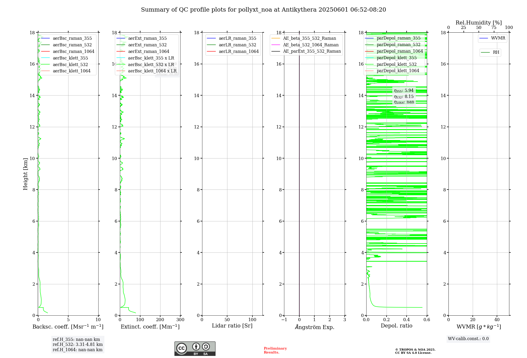Click the WVMR legend entry

coord(498,38)
